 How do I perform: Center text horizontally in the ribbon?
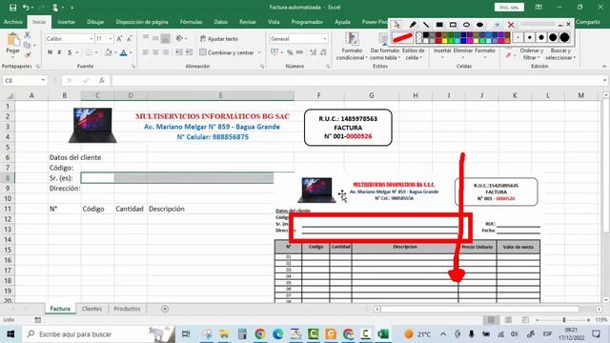click(155, 52)
